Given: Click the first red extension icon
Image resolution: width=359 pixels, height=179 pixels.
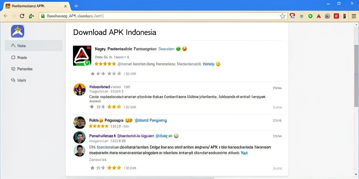Looking at the screenshot, I should click(292, 16).
